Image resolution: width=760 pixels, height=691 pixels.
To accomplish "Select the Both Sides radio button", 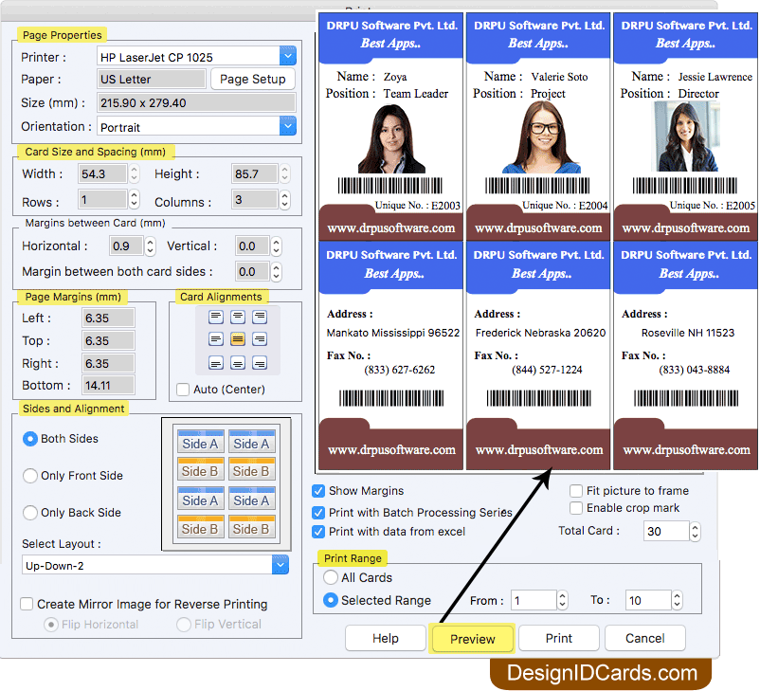I will (30, 439).
